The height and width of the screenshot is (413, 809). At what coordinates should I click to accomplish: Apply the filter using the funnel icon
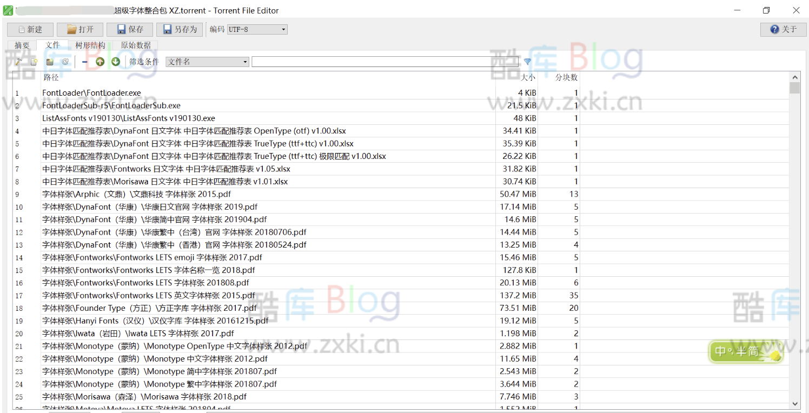pos(527,61)
